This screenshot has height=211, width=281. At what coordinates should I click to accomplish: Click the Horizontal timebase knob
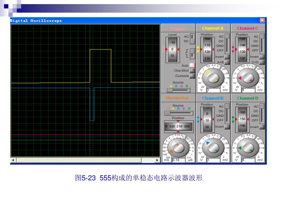pos(178,148)
